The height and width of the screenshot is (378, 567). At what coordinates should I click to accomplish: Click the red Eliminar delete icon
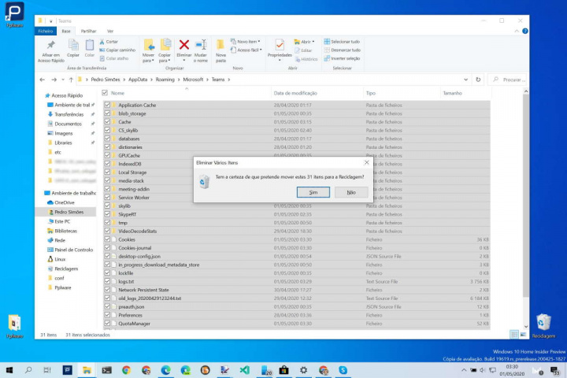(184, 46)
